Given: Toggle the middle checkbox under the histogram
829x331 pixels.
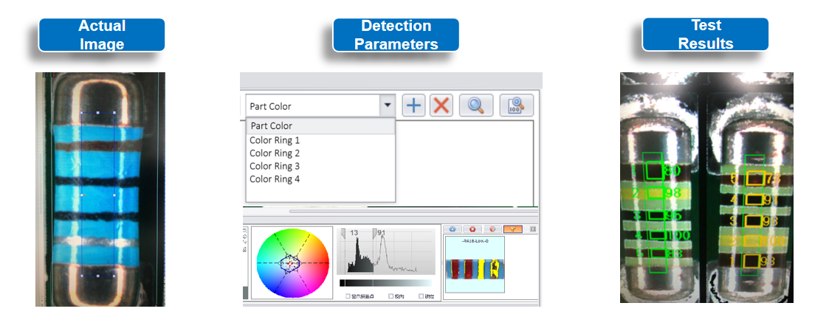Looking at the screenshot, I should point(391,296).
